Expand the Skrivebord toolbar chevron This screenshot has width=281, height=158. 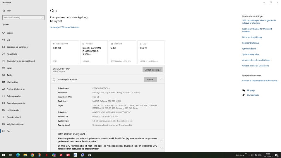(246, 154)
